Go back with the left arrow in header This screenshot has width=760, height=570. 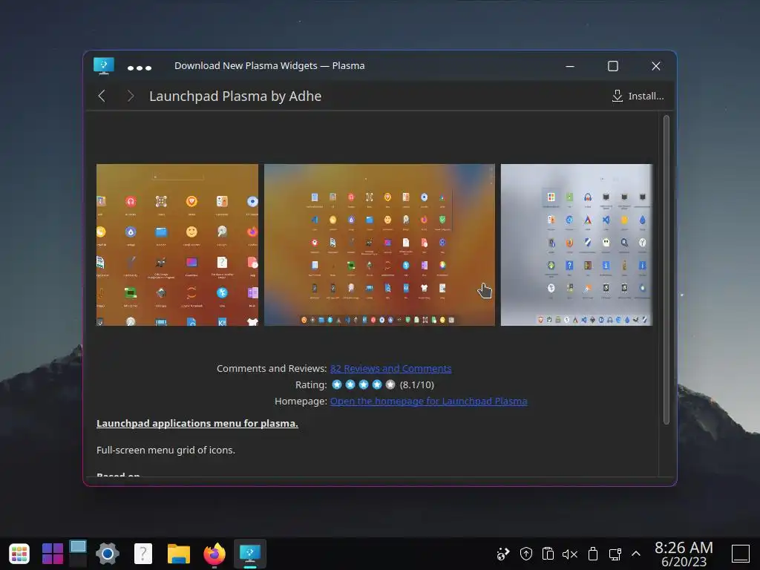click(x=102, y=96)
